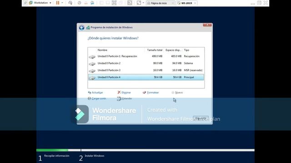Click the red X Eliminar icon
The height and width of the screenshot is (163, 291).
(119, 92)
